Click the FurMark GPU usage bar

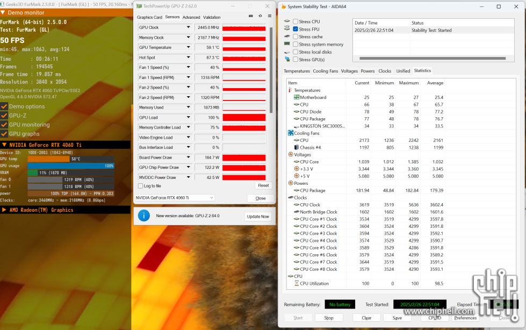pos(71,166)
